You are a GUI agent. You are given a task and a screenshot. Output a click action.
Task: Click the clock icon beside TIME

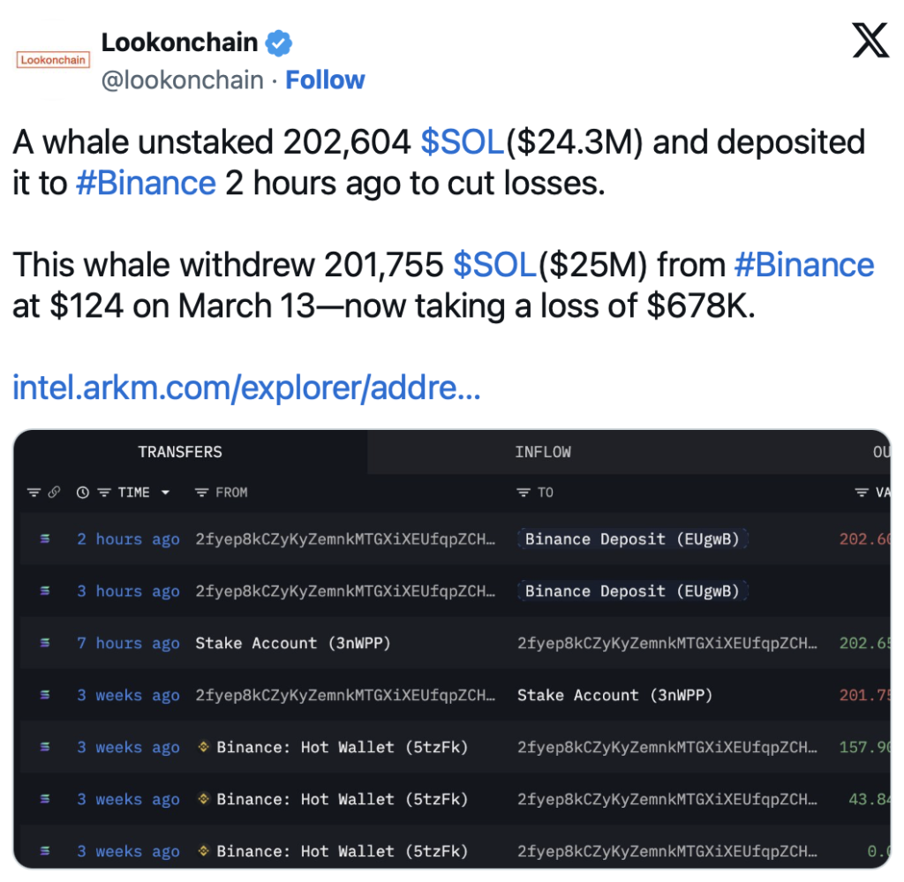pos(83,493)
